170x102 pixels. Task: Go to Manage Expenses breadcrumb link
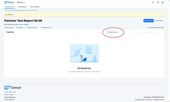tap(20, 10)
